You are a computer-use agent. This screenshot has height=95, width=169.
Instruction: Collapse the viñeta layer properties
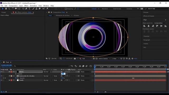(x=10, y=72)
